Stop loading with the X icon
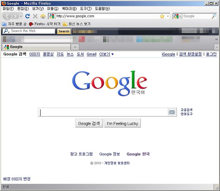This screenshot has width=220, height=191. click(x=35, y=16)
